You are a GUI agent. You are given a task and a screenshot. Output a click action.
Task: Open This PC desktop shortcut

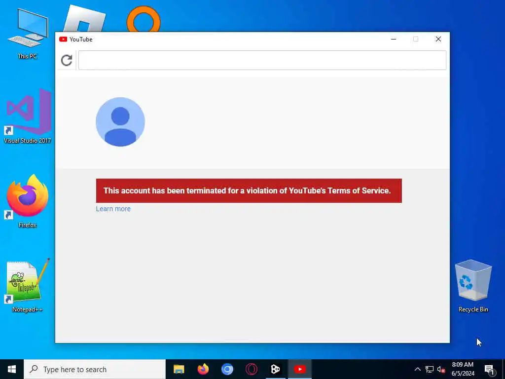coord(28,34)
